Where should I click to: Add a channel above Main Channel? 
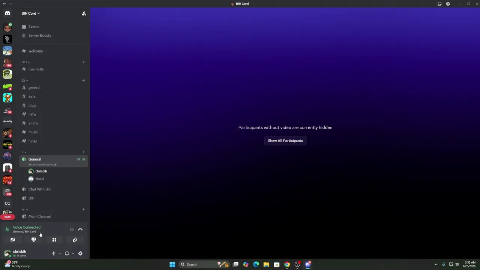[x=84, y=209]
